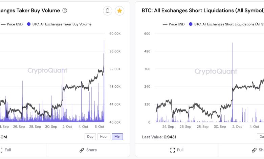Screen dimensions: 264x159
Task: Open the Taker Buy Volume help tooltip
Action: [65, 10]
